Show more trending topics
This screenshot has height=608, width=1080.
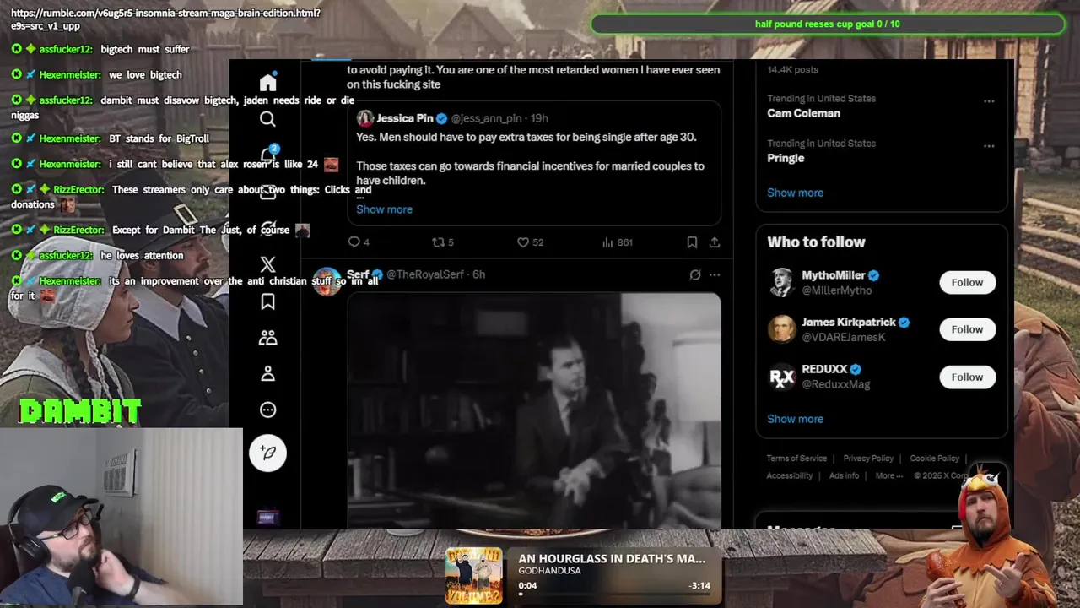(795, 193)
